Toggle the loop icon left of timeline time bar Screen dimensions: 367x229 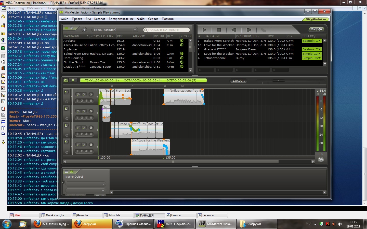click(66, 80)
